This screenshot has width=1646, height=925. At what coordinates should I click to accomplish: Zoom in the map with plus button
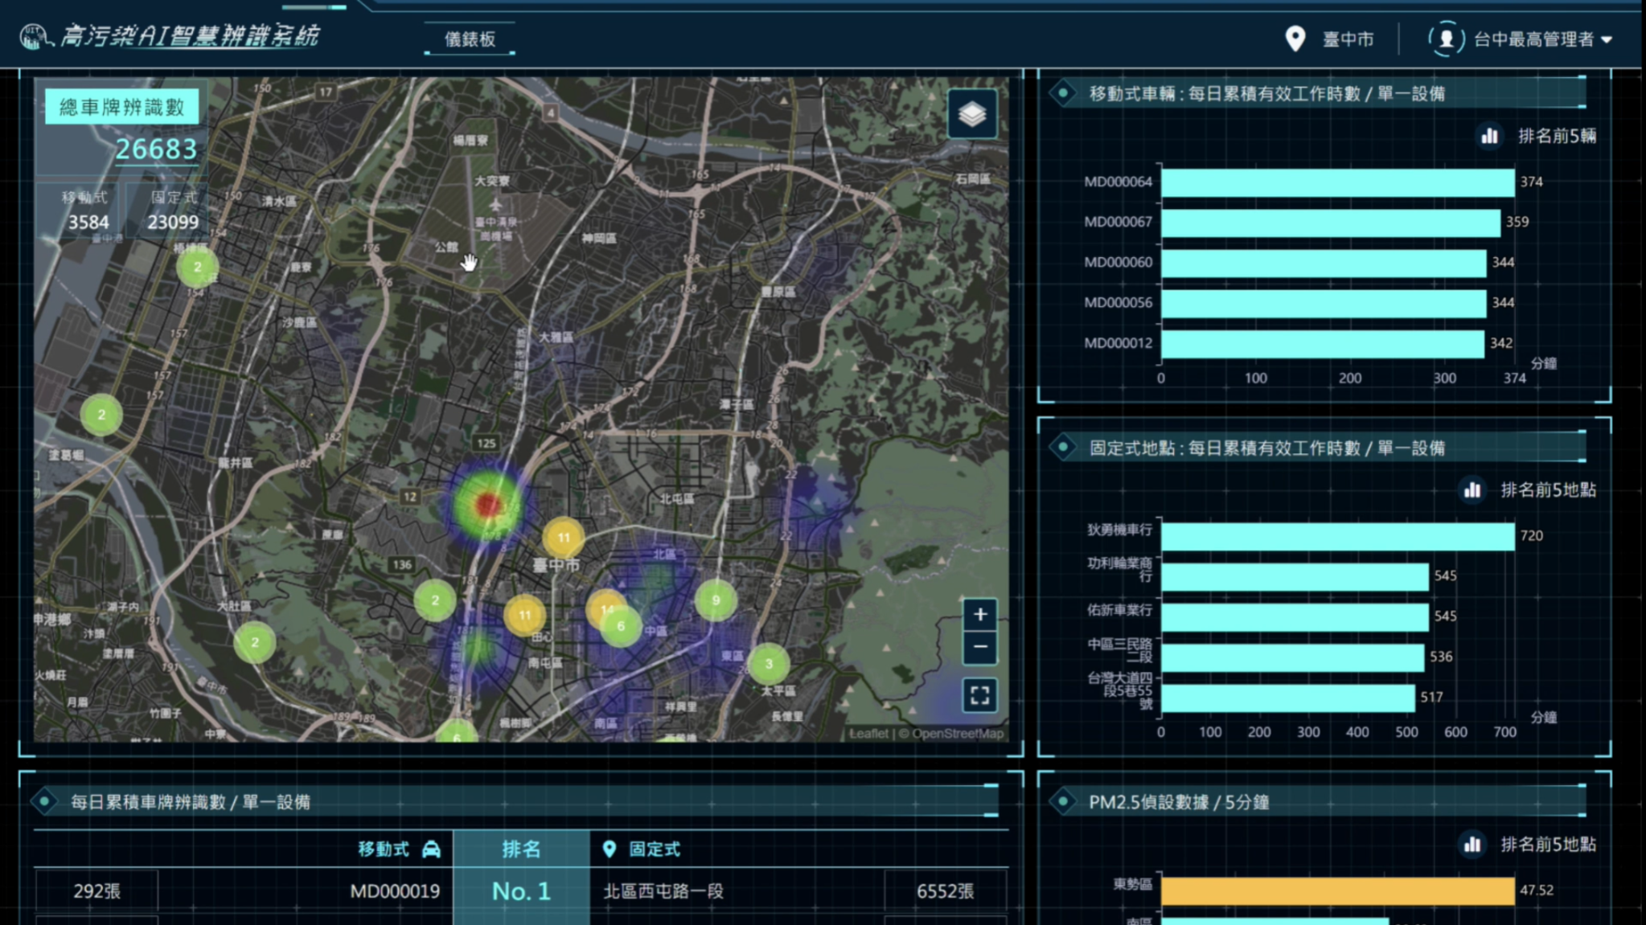click(x=979, y=615)
